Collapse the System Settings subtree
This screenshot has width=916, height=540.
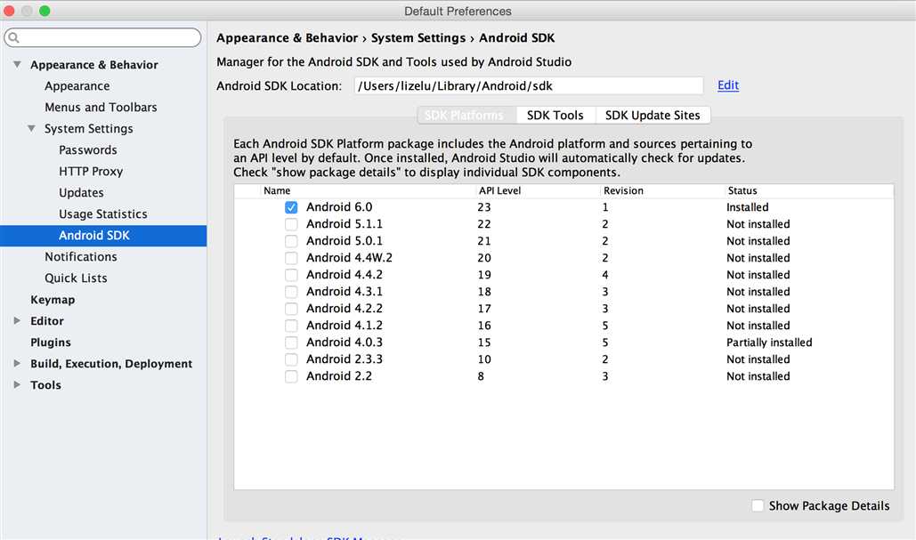coord(31,128)
